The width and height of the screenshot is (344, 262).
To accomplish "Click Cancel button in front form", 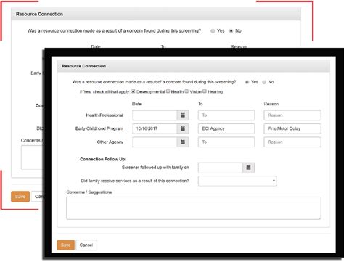I will pos(86,245).
